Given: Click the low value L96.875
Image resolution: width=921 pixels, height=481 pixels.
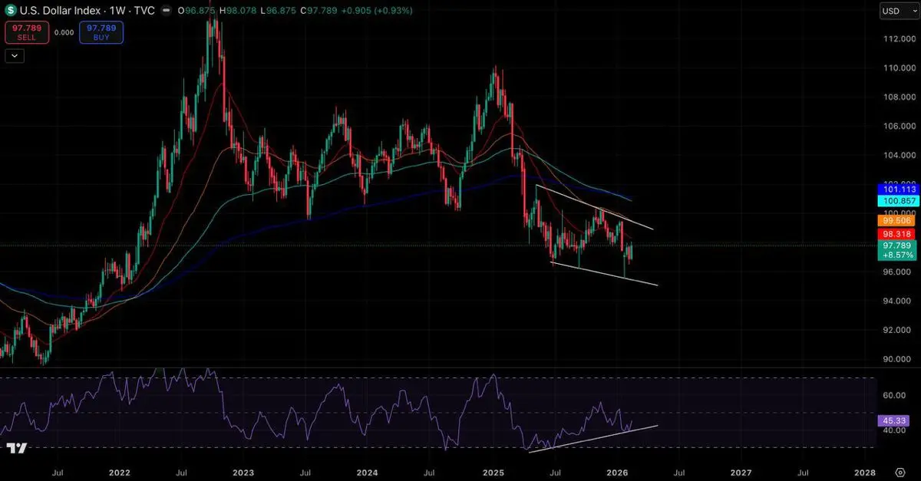Looking at the screenshot, I should click(277, 11).
